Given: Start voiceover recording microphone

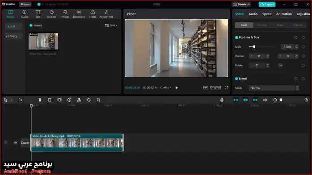Looking at the screenshot, I should pos(222,100).
